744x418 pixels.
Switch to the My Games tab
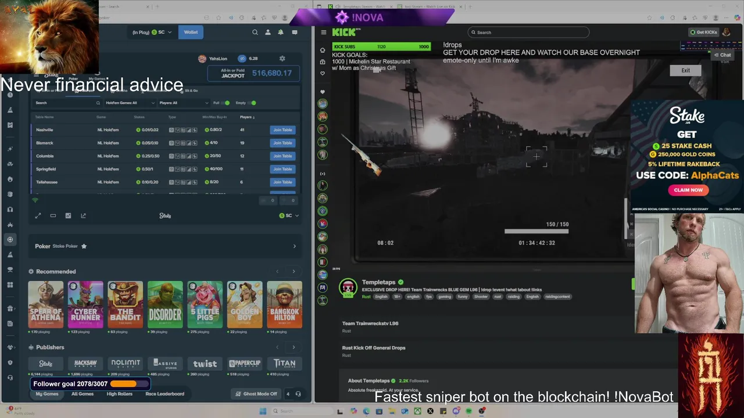47,394
